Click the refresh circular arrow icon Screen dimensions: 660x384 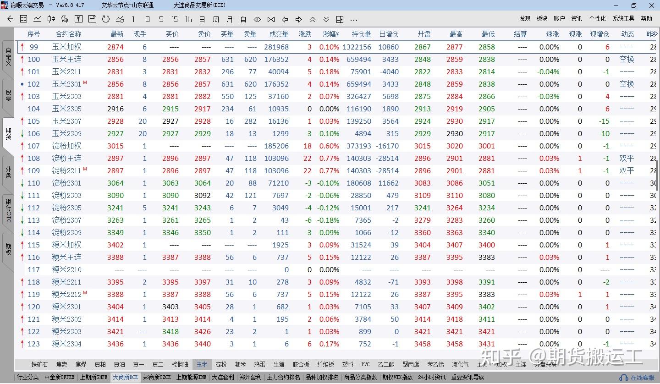coord(106,19)
